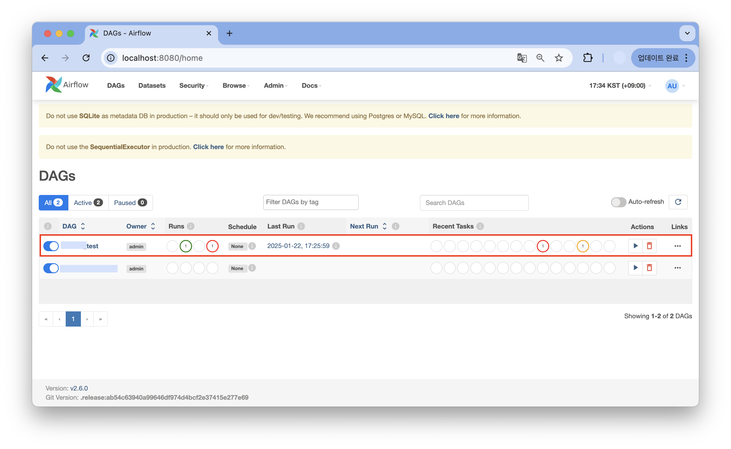Click the browser translate page icon

pos(522,58)
